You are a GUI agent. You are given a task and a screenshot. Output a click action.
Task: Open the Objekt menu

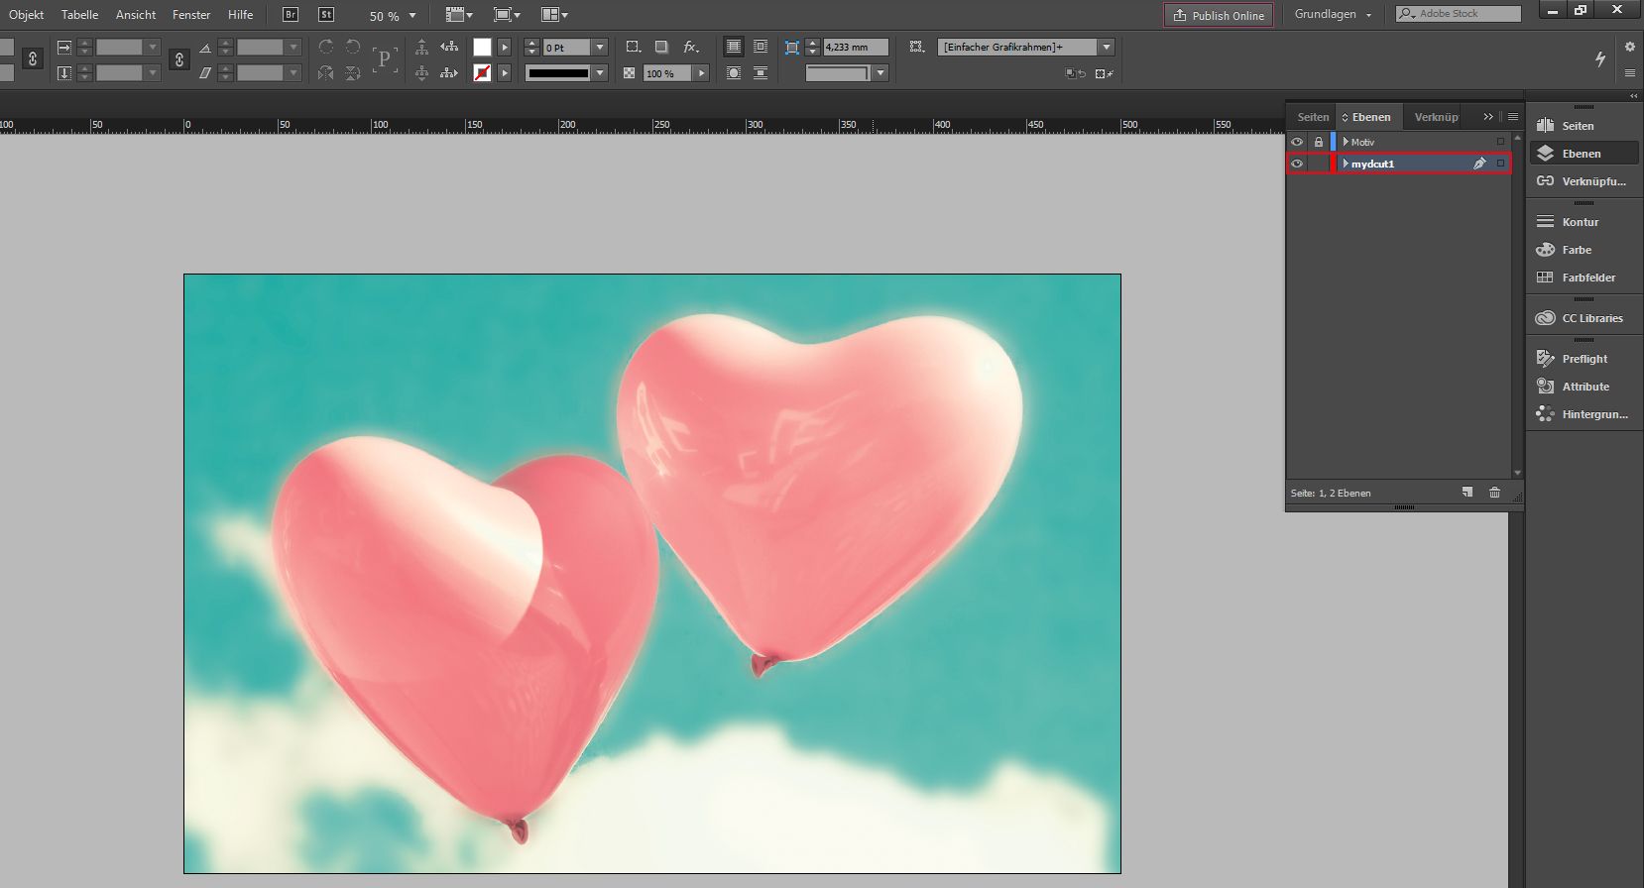pyautogui.click(x=27, y=15)
